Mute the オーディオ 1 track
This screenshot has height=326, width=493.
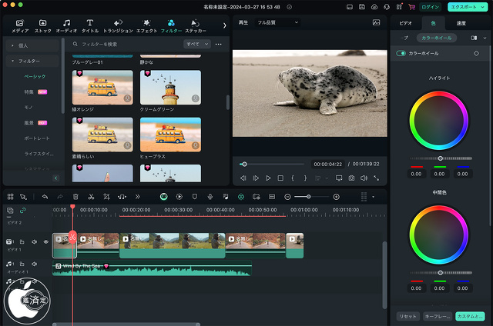coord(34,264)
